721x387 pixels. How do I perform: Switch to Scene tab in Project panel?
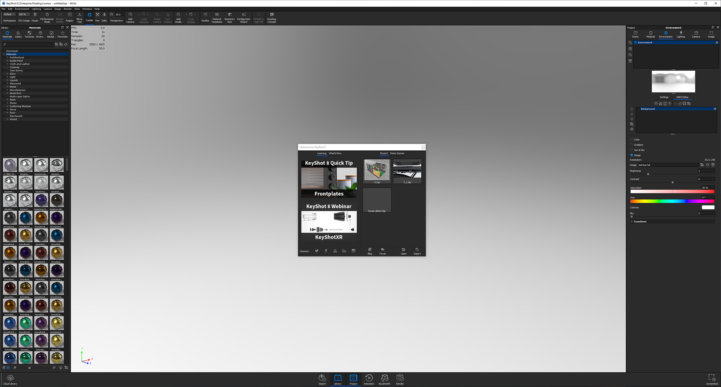[635, 34]
